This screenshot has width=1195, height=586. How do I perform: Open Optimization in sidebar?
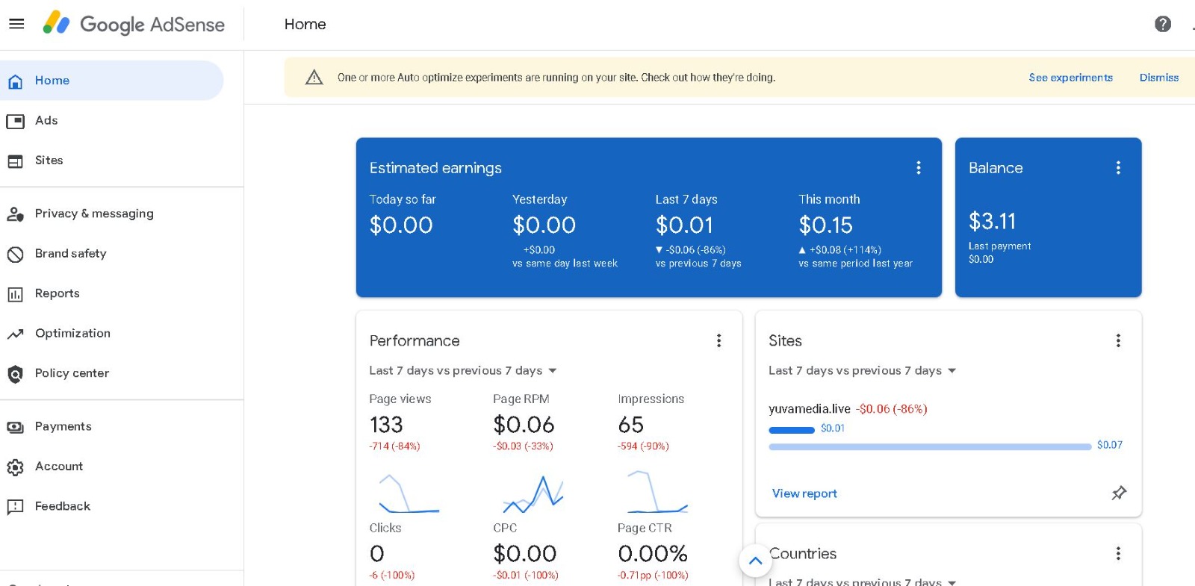point(112,334)
